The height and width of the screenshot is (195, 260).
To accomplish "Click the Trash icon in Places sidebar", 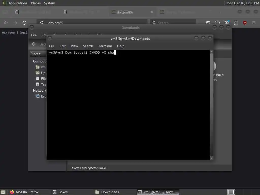I will click(x=38, y=84).
